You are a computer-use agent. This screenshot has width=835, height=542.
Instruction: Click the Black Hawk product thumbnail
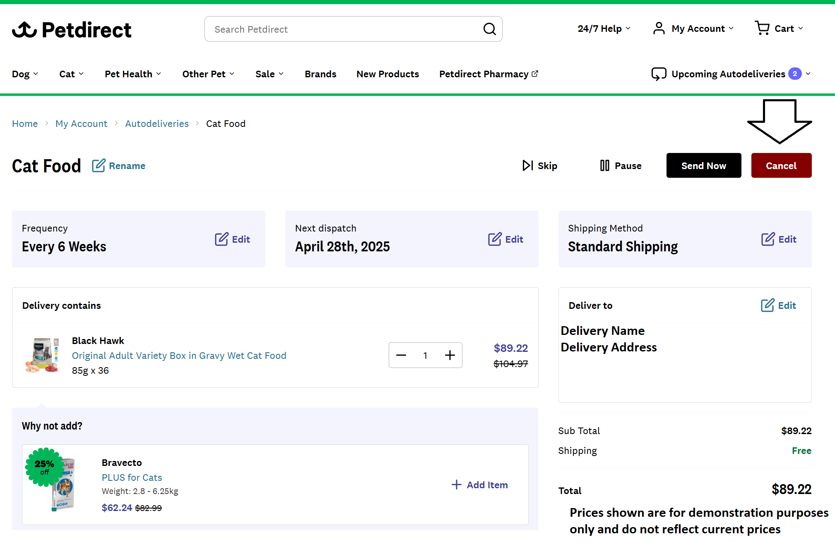43,355
